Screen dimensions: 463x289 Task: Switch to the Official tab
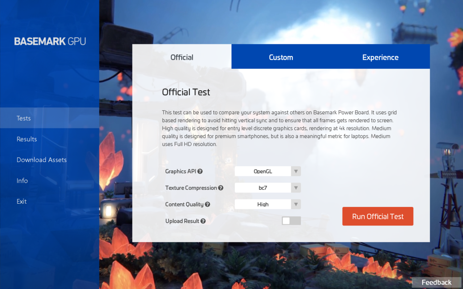tap(182, 57)
